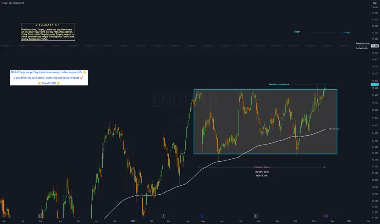The height and width of the screenshot is (224, 380).
Task: Click the 'PLEASE help me getting ideas' line
Action: [48, 72]
